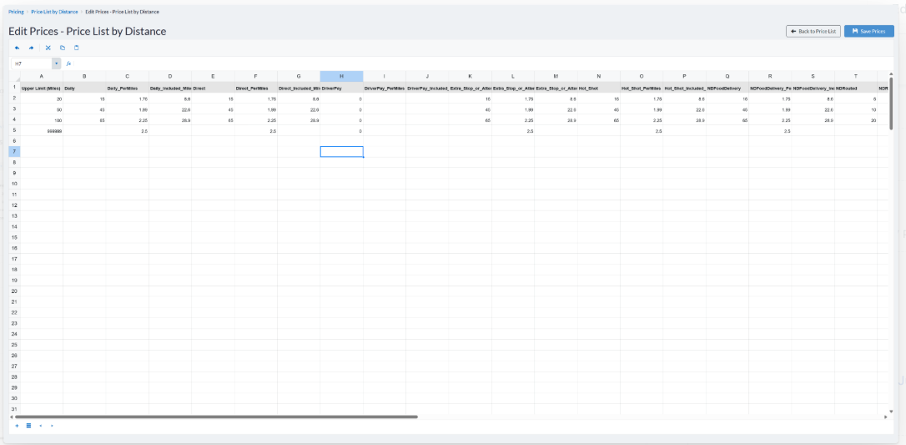The width and height of the screenshot is (906, 445).
Task: Select cell B4 with value 65
Action: tap(84, 120)
